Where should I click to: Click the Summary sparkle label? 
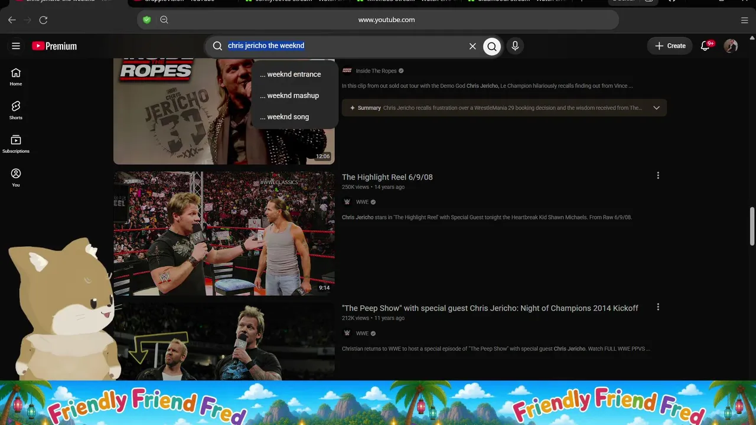[365, 108]
